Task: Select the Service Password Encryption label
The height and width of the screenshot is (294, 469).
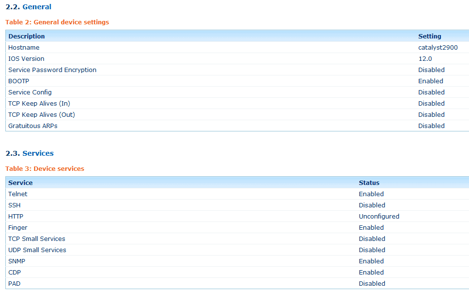Action: pyautogui.click(x=52, y=70)
